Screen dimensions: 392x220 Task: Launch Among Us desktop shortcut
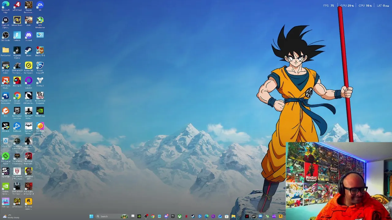pyautogui.click(x=17, y=82)
